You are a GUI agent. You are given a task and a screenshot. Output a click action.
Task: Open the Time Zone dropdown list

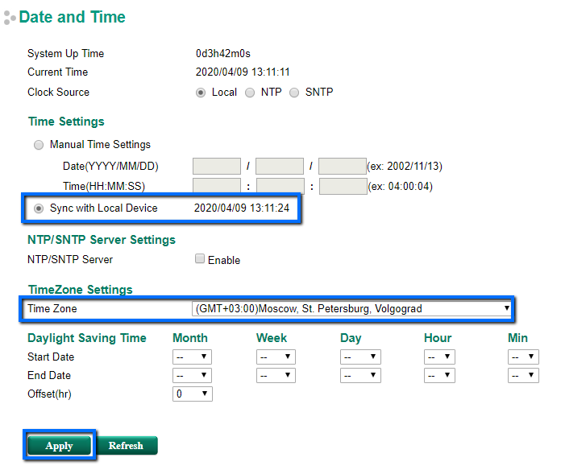coord(352,308)
